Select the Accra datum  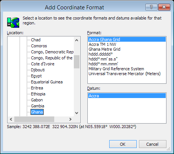[127, 96]
